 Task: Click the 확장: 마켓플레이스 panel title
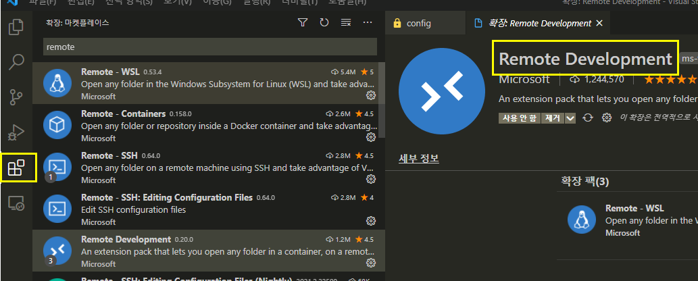point(78,23)
